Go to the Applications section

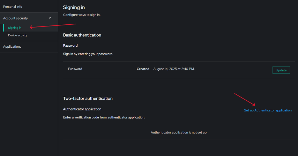[12, 47]
